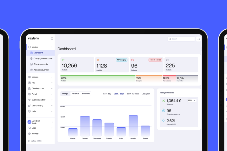This screenshot has width=227, height=151.
Task: Collapse the Monitor section chevron
Action: (52, 47)
